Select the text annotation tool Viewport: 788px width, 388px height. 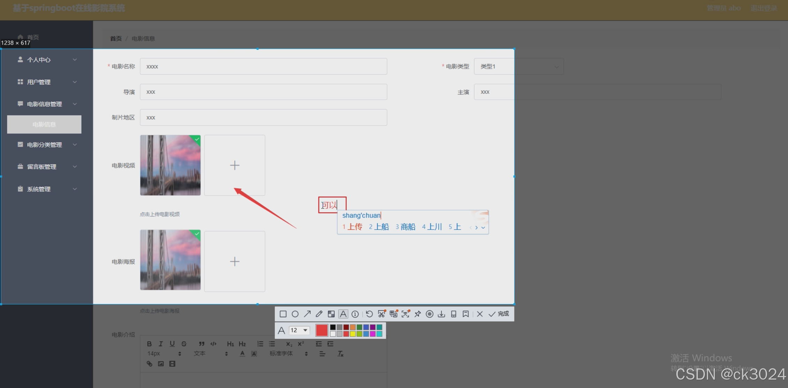tap(343, 314)
